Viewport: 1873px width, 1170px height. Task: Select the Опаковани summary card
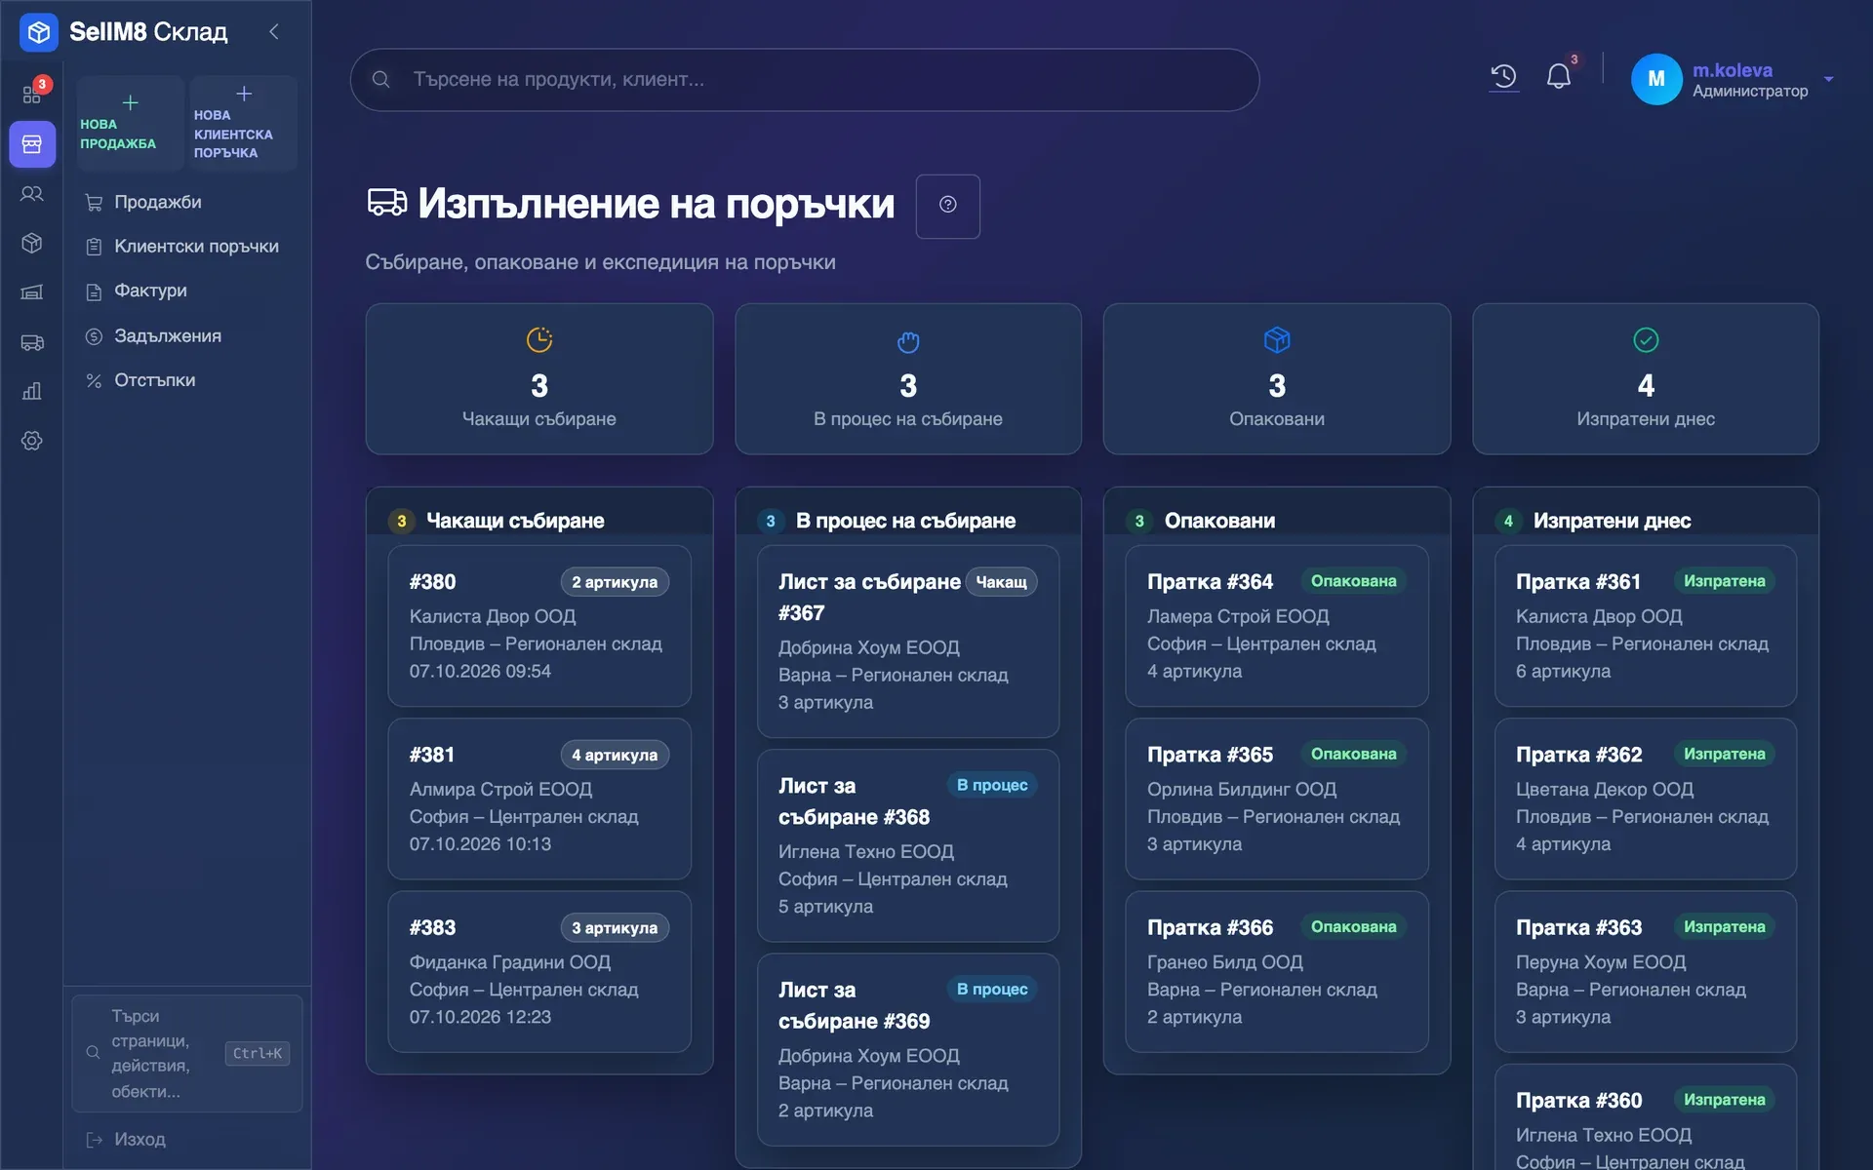[x=1277, y=379]
